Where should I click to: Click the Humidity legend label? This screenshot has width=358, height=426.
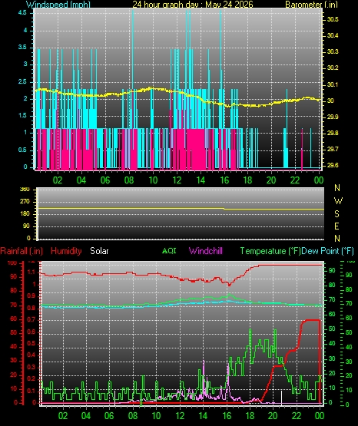(x=66, y=251)
